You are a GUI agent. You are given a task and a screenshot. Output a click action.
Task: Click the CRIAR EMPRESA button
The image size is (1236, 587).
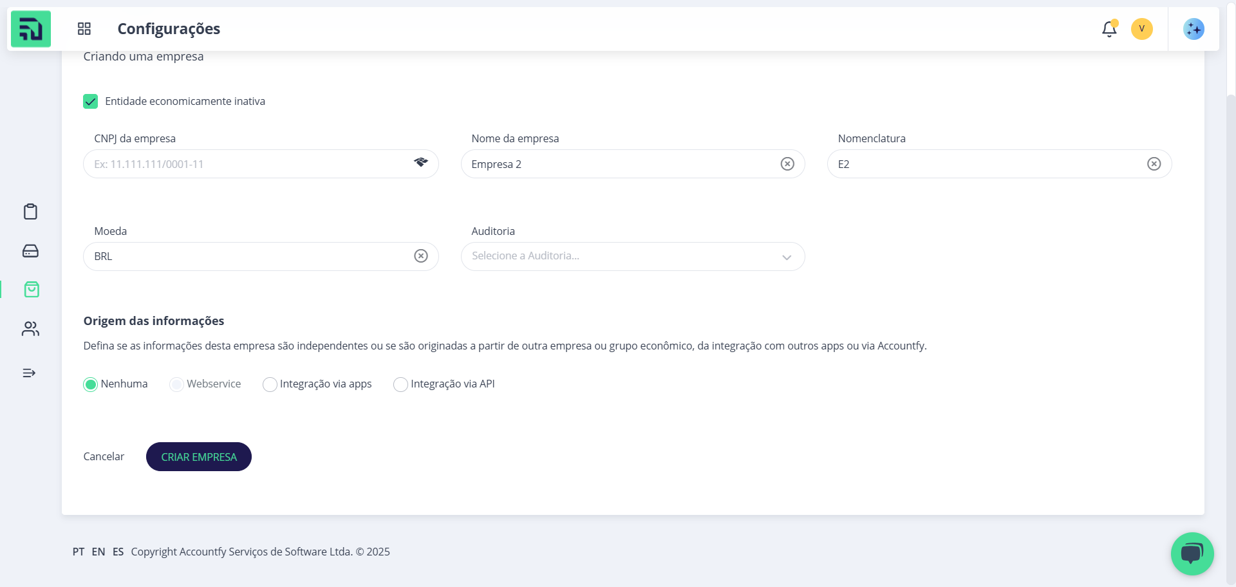coord(199,457)
